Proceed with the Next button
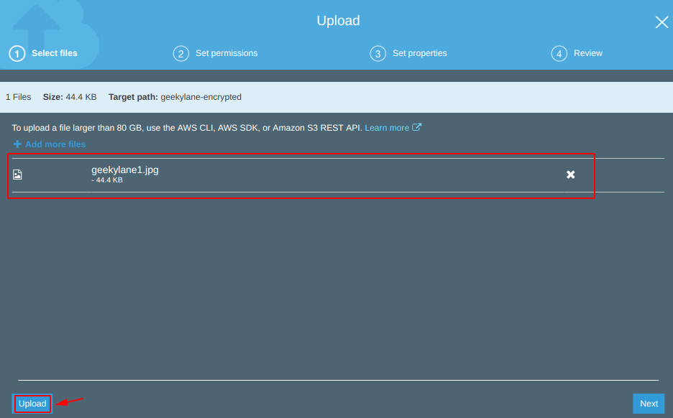 pos(649,404)
